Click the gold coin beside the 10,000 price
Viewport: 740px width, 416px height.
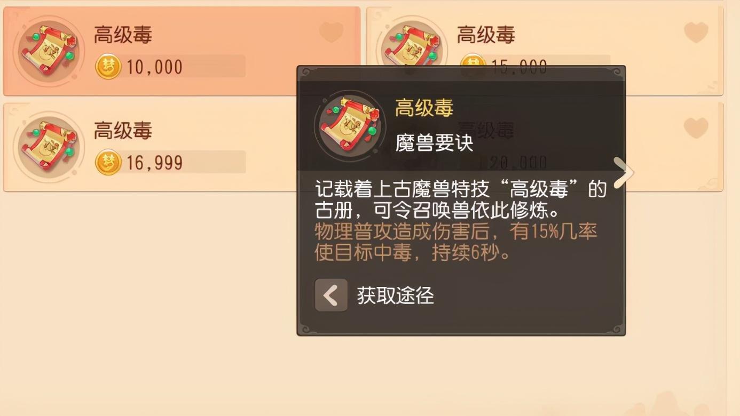[x=108, y=67]
